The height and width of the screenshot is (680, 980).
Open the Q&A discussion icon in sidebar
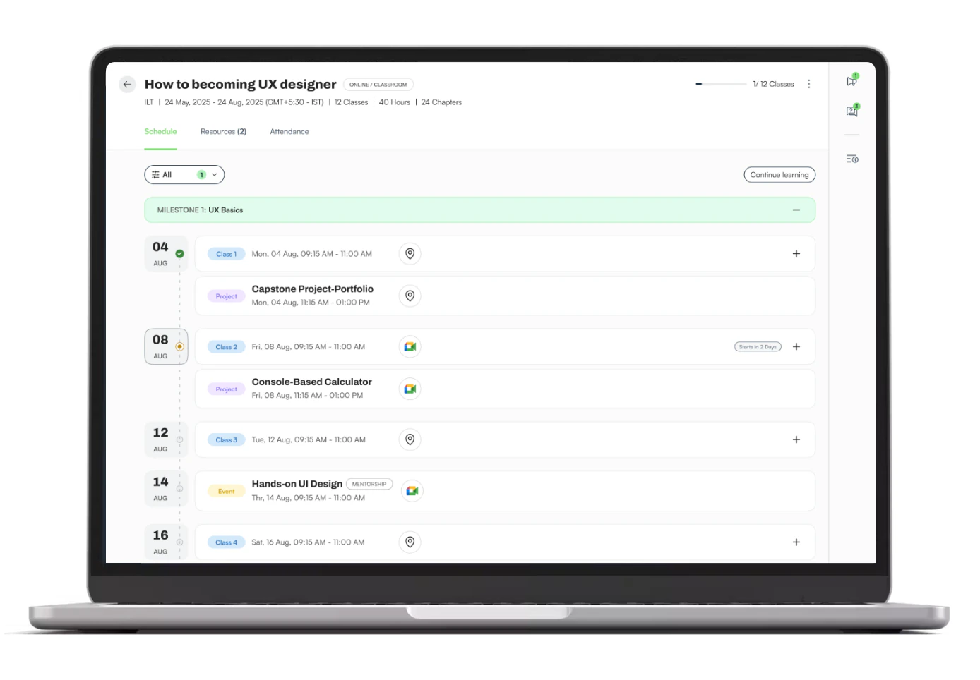click(x=852, y=111)
